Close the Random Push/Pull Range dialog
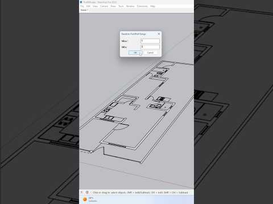273x204 pixels. 159,34
